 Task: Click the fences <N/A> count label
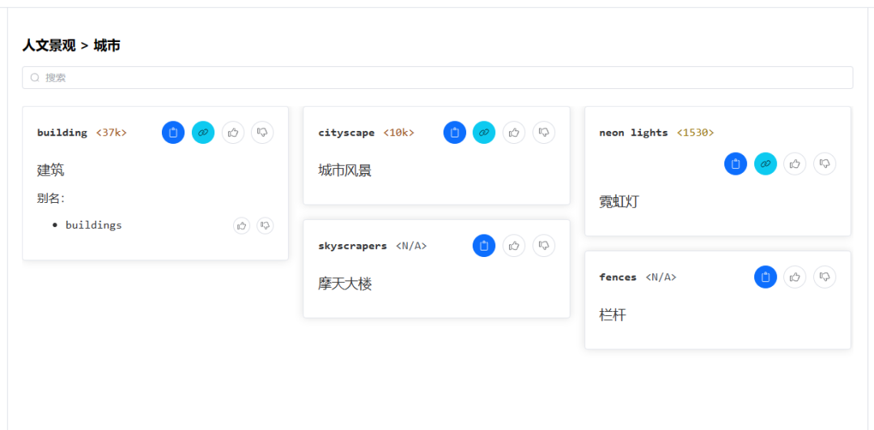tap(661, 276)
